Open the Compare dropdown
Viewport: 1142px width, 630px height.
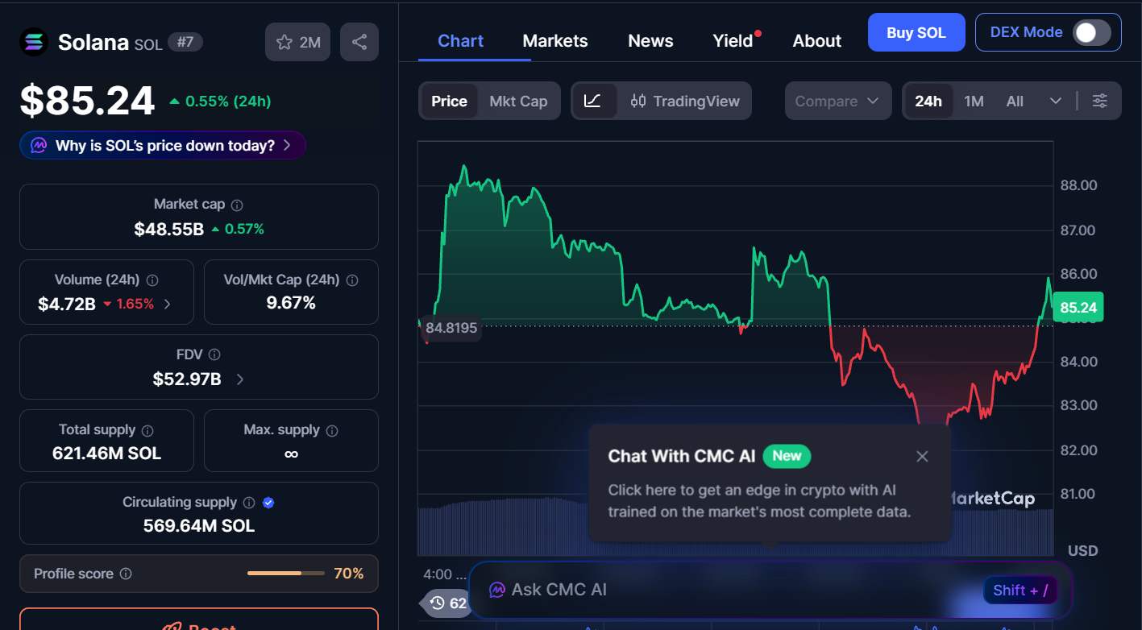point(837,101)
